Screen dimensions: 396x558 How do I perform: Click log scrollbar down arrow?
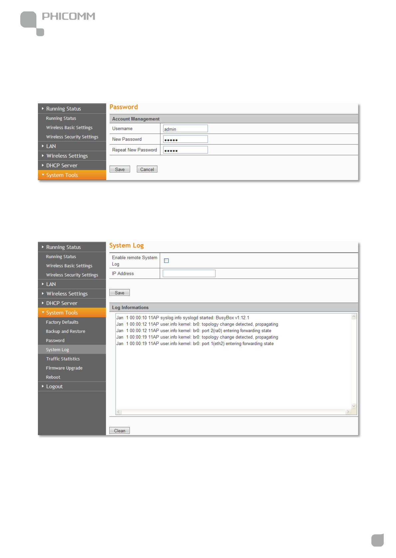click(x=354, y=406)
